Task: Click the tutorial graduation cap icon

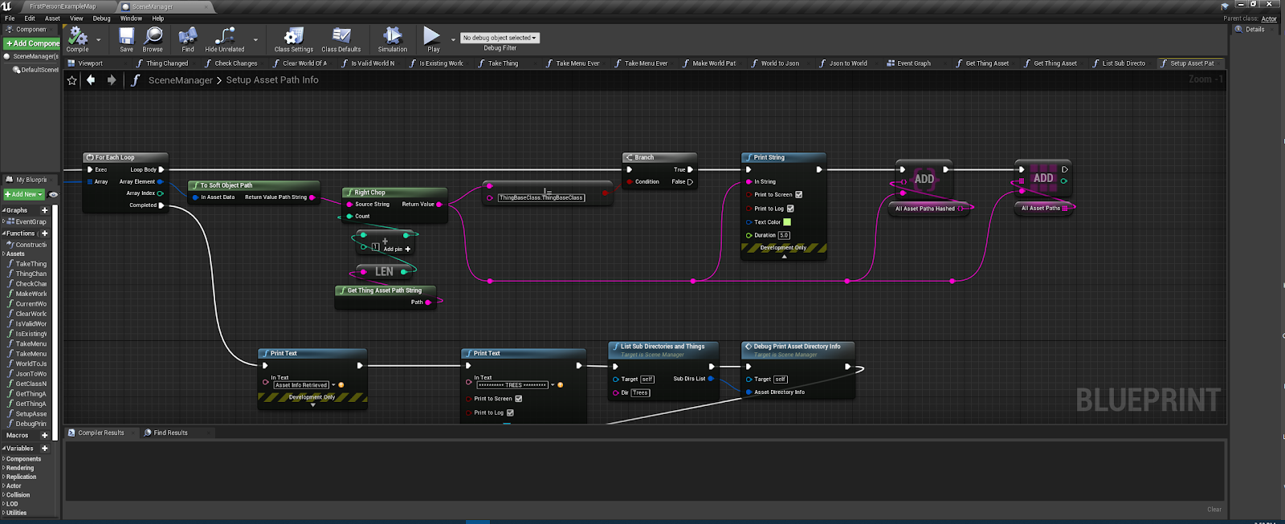Action: coord(1225,6)
